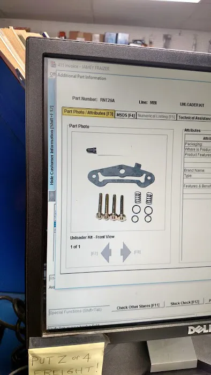
Task: Click the invoice window title icon
Action: [54, 65]
